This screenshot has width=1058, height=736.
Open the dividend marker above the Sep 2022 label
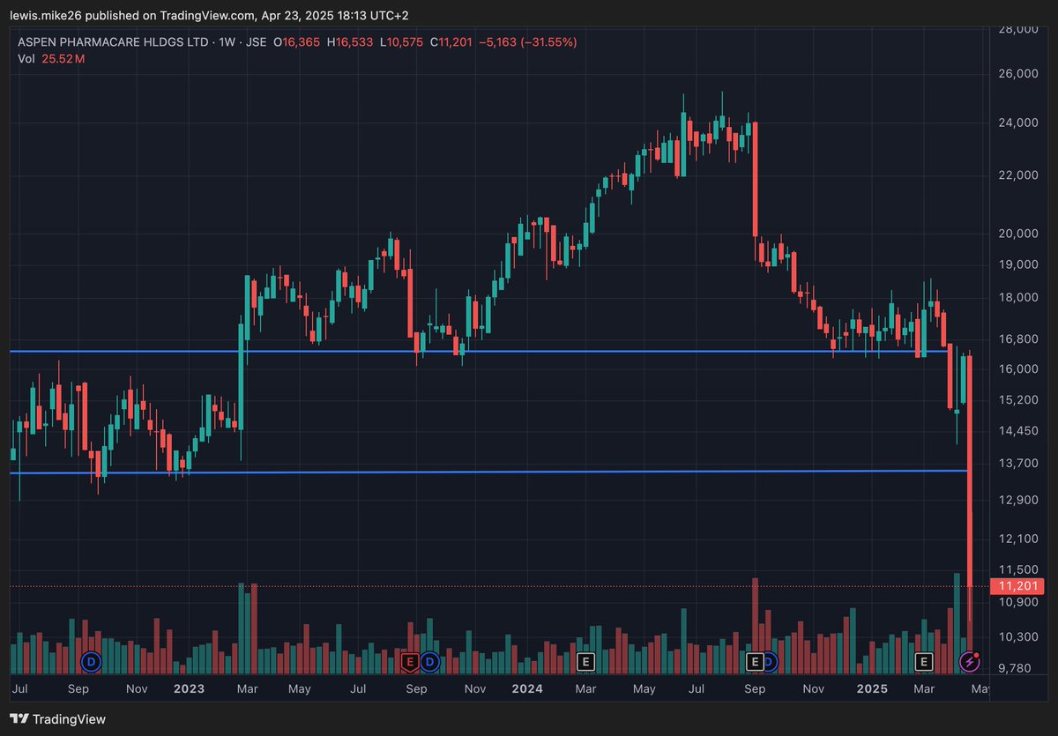tap(91, 660)
